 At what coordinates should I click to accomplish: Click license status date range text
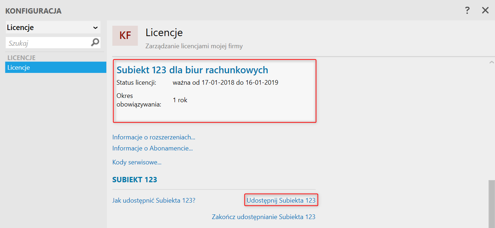click(x=226, y=83)
